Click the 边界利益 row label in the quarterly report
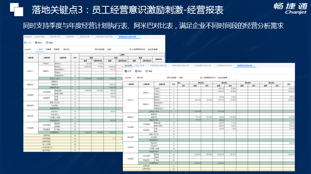 (x=46, y=136)
